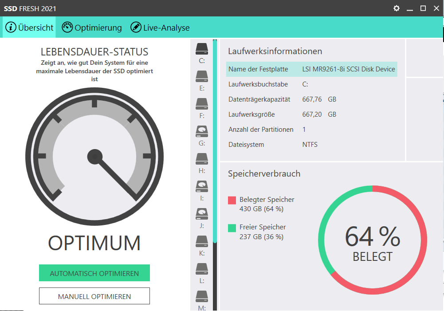Click the drive list vertical scrollbar
Screen dimensions: 444x311
(215, 141)
